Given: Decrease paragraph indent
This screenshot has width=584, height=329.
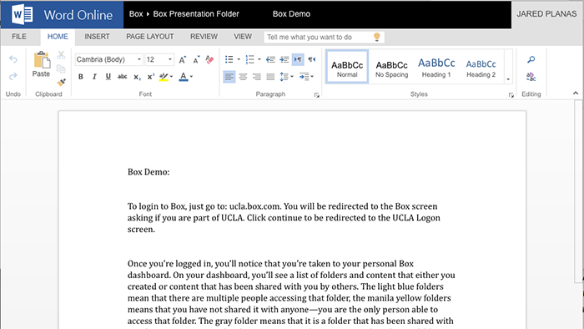Looking at the screenshot, I should click(270, 59).
